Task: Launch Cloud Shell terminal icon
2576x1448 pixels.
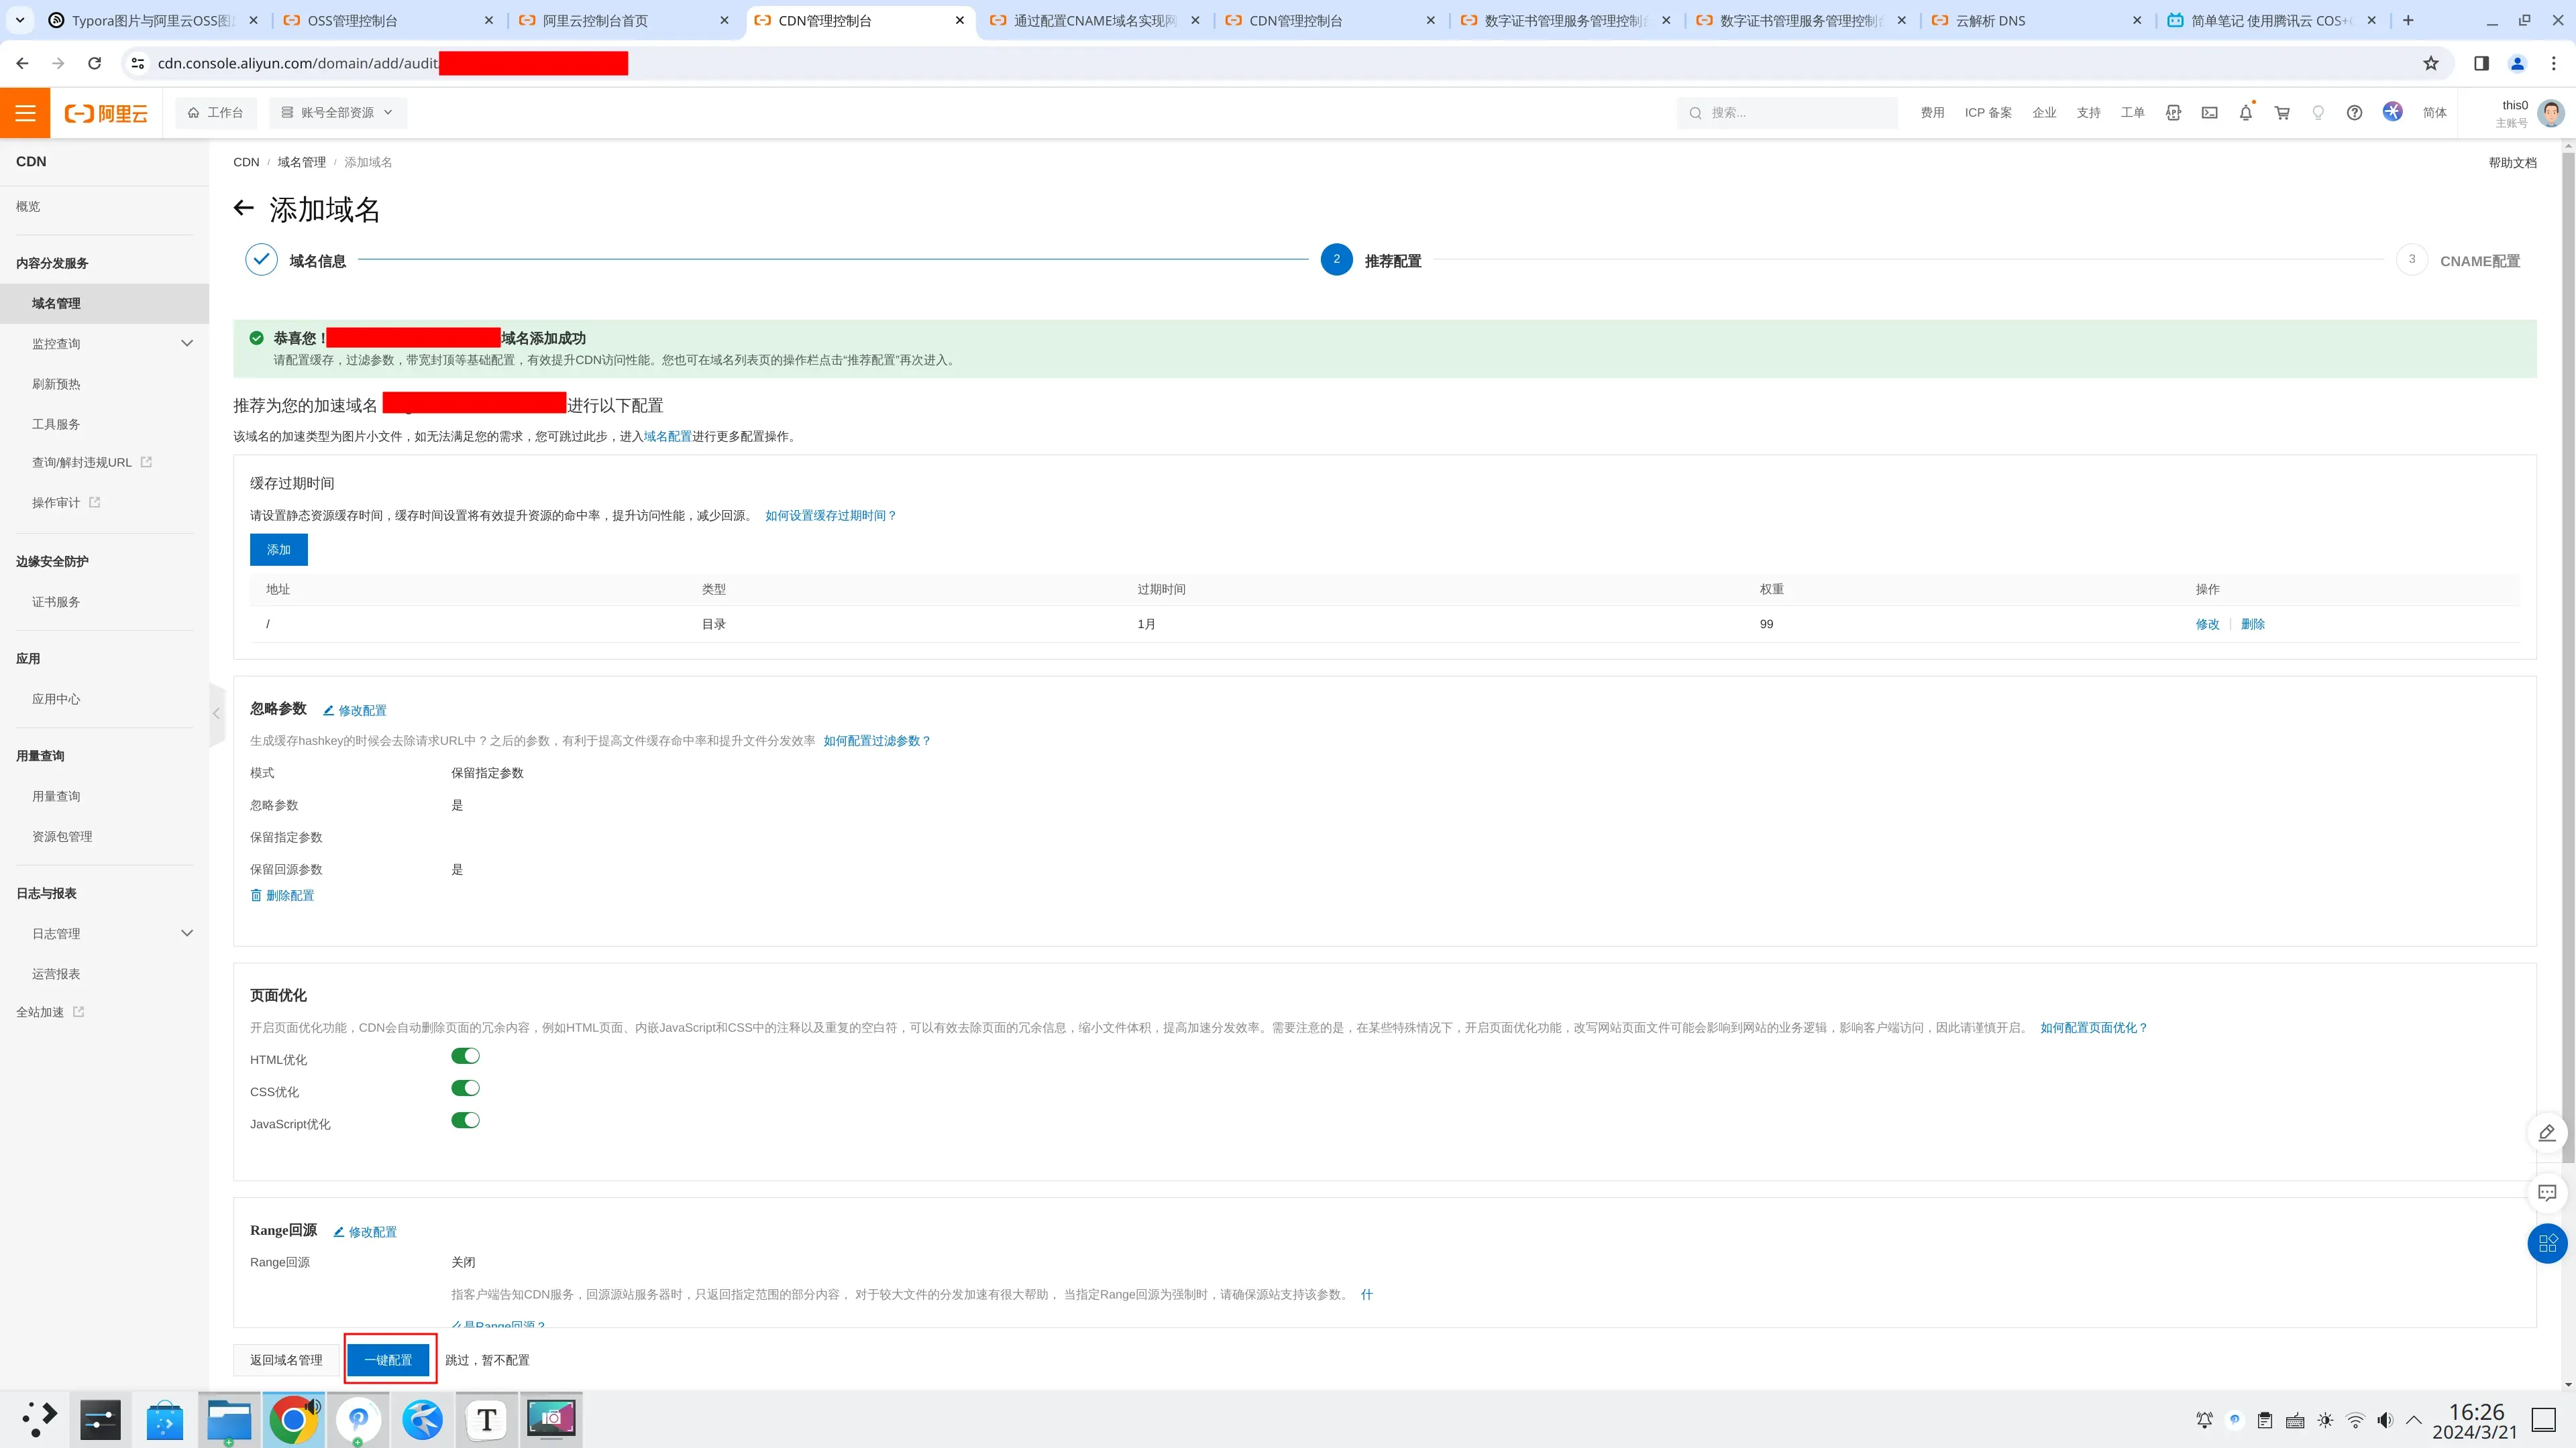Action: (x=2209, y=113)
